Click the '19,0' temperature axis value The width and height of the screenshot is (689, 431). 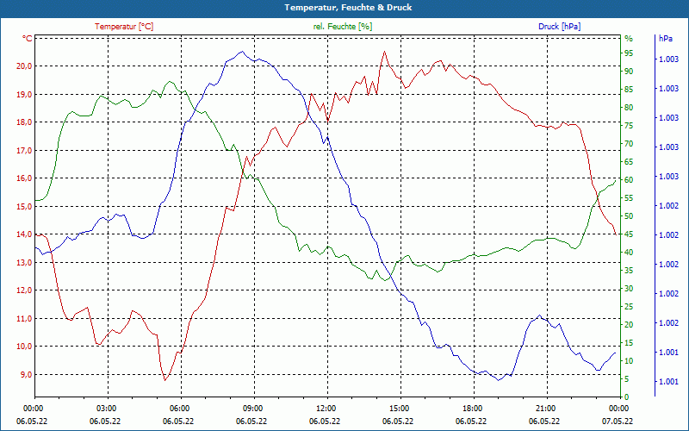coord(24,94)
